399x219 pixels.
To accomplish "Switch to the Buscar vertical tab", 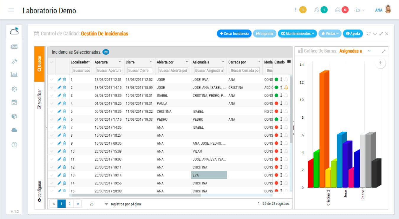I will (39, 64).
